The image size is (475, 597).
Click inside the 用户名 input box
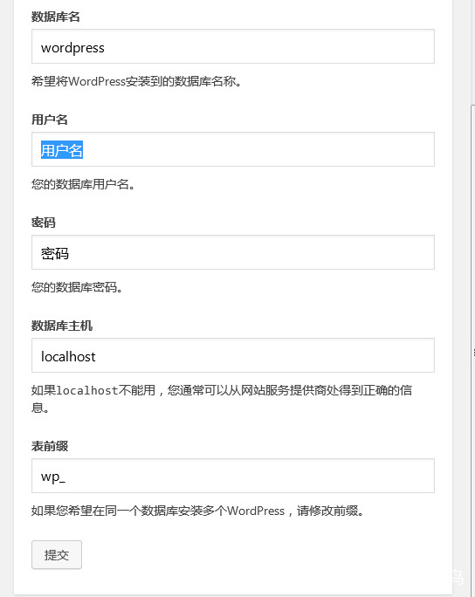233,149
